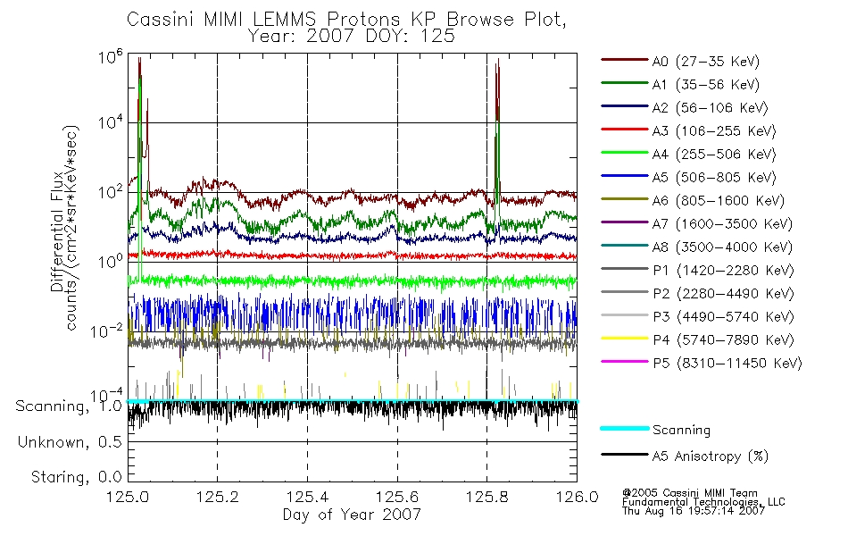The width and height of the screenshot is (848, 536).
Task: Click the A5 Anisotropy (%) legend label
Action: (711, 456)
